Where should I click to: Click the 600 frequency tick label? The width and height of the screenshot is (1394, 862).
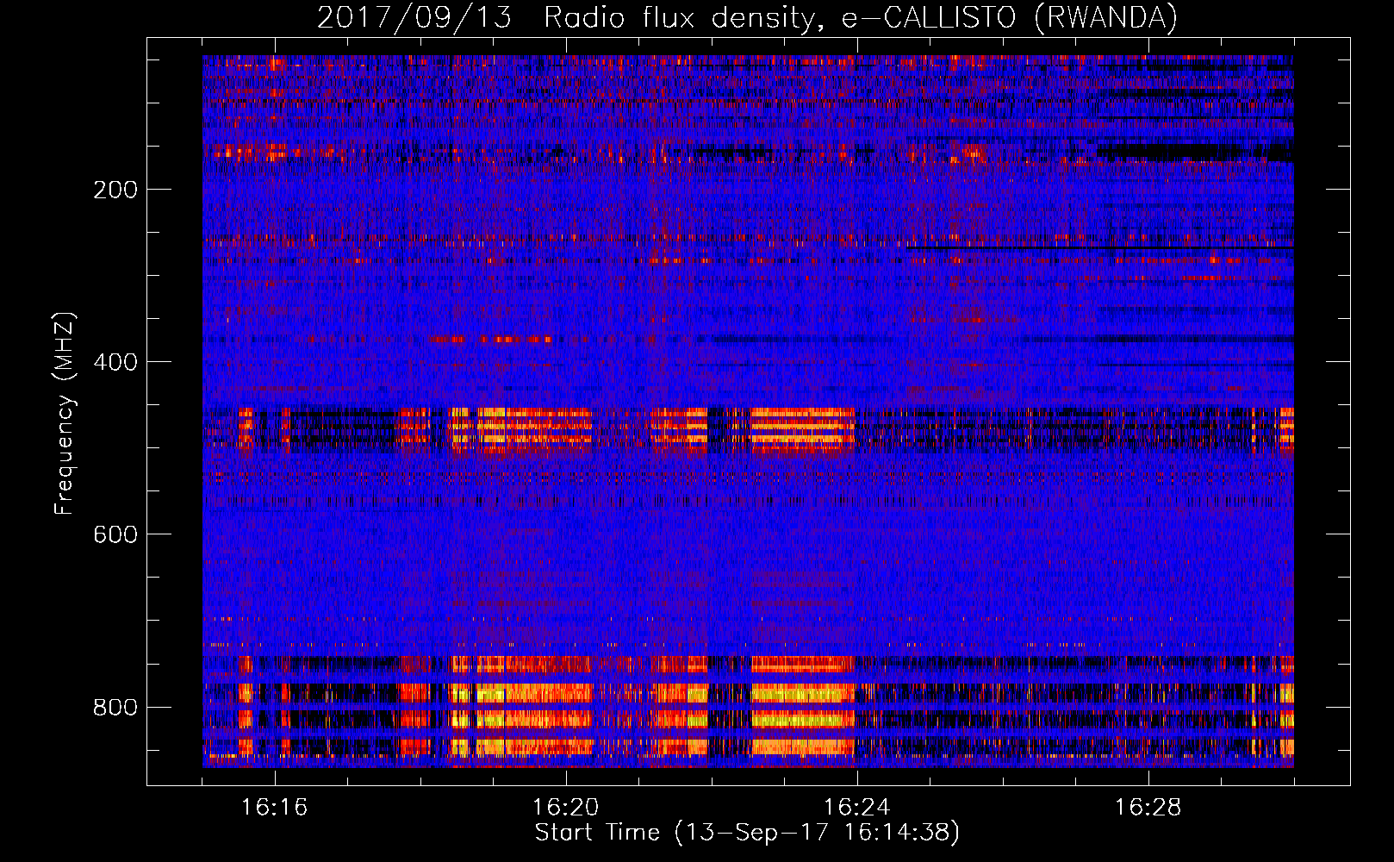coord(115,534)
